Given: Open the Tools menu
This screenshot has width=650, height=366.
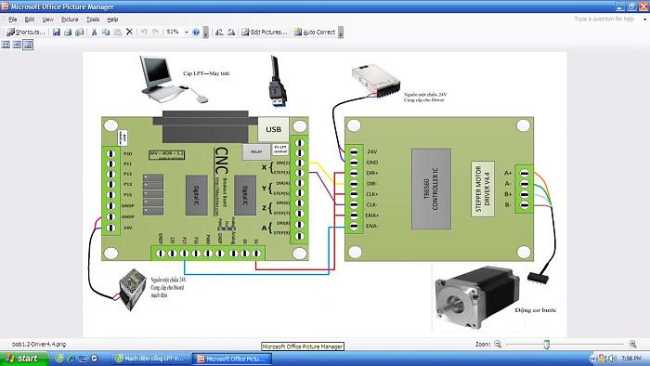Looking at the screenshot, I should point(93,20).
